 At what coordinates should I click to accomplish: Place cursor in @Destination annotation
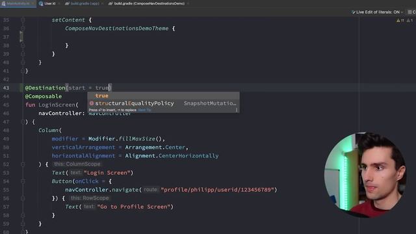[x=45, y=88]
